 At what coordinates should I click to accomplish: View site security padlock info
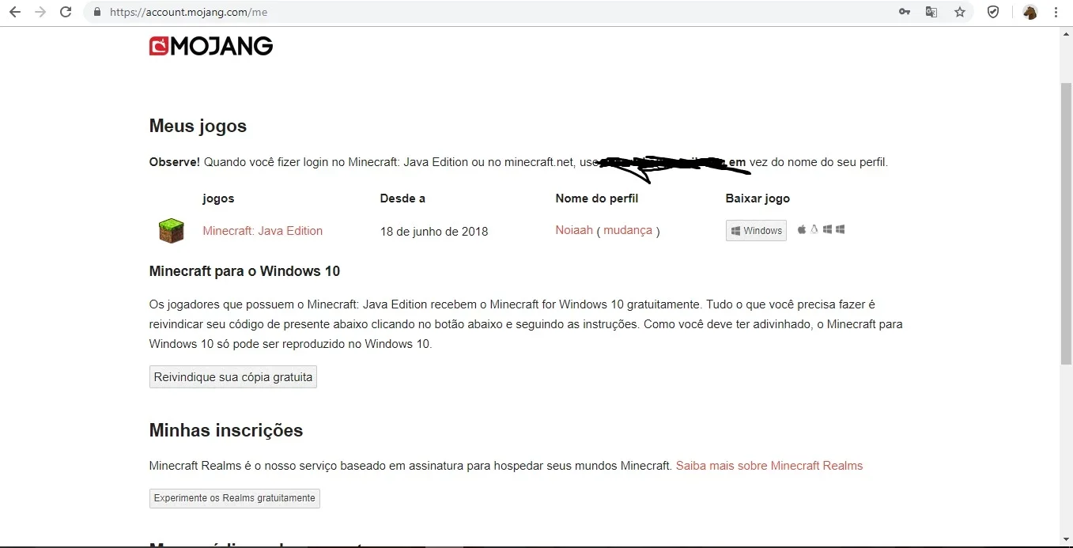96,13
